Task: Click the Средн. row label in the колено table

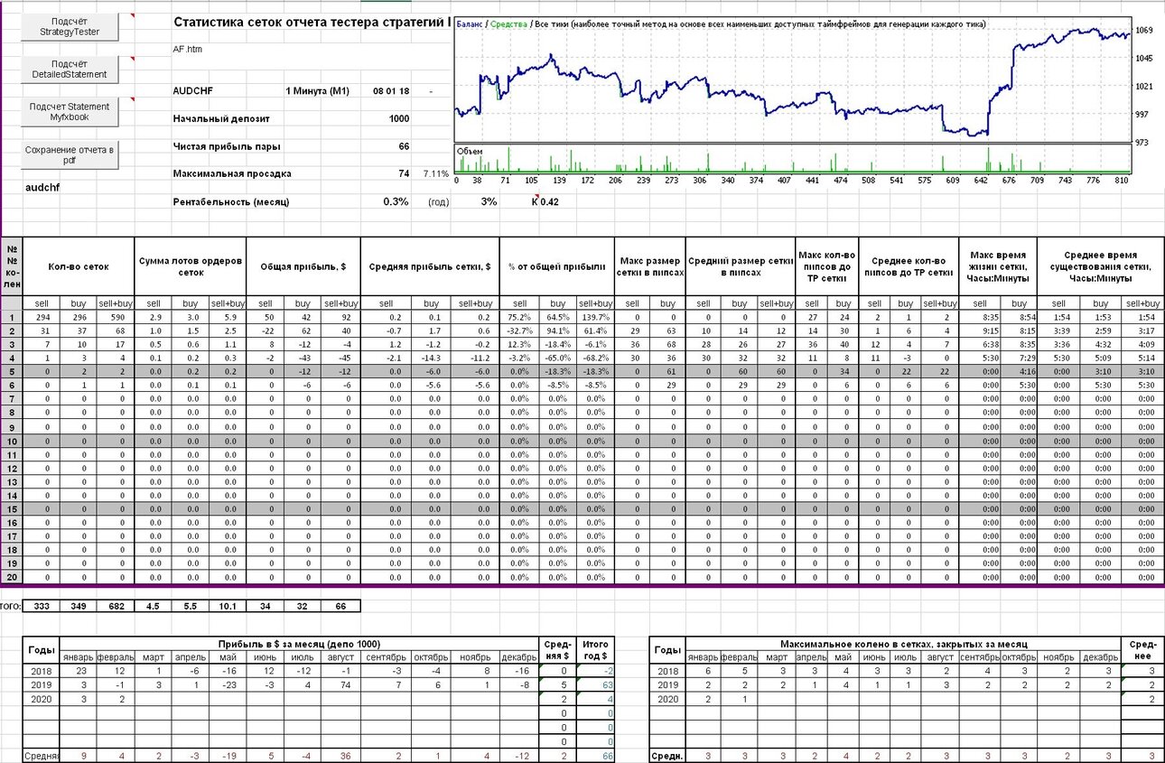Action: click(667, 757)
